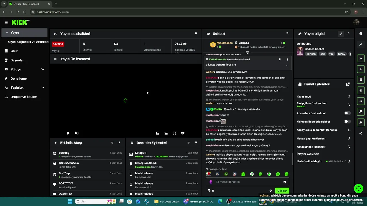Click the Sadece Sohbet category thumbnail
The width and height of the screenshot is (367, 206).
coord(300,51)
